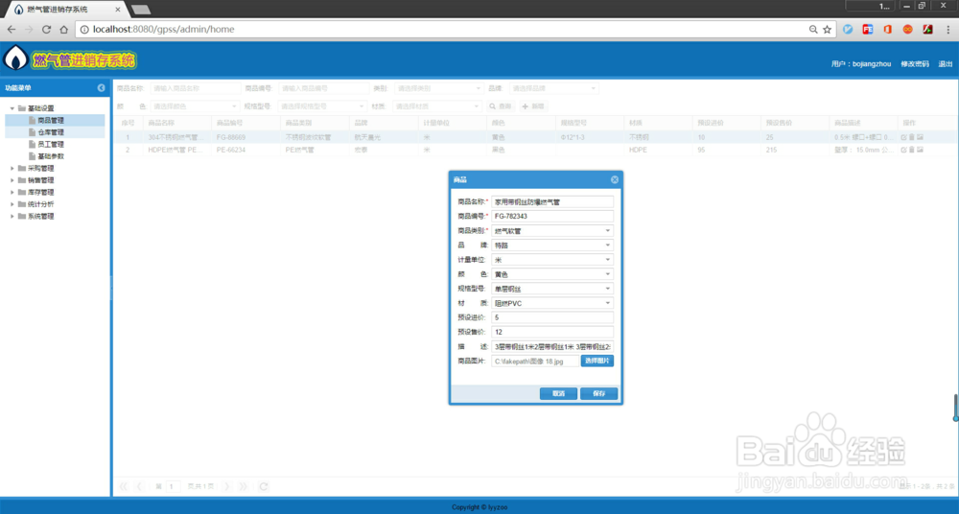Expand the 销售管理 tree folder
Viewport: 959px width, 514px height.
pos(12,180)
